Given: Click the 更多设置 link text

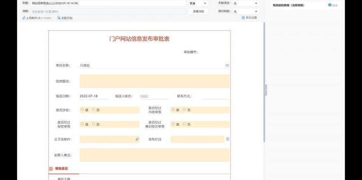Looking at the screenshot, I should 251,18.
